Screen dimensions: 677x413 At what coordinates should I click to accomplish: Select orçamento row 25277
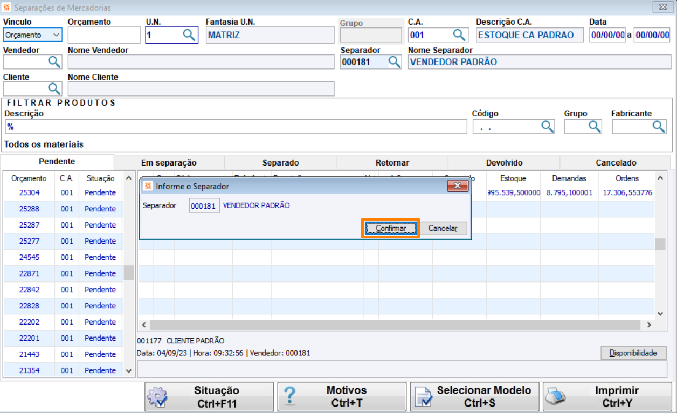pyautogui.click(x=63, y=241)
